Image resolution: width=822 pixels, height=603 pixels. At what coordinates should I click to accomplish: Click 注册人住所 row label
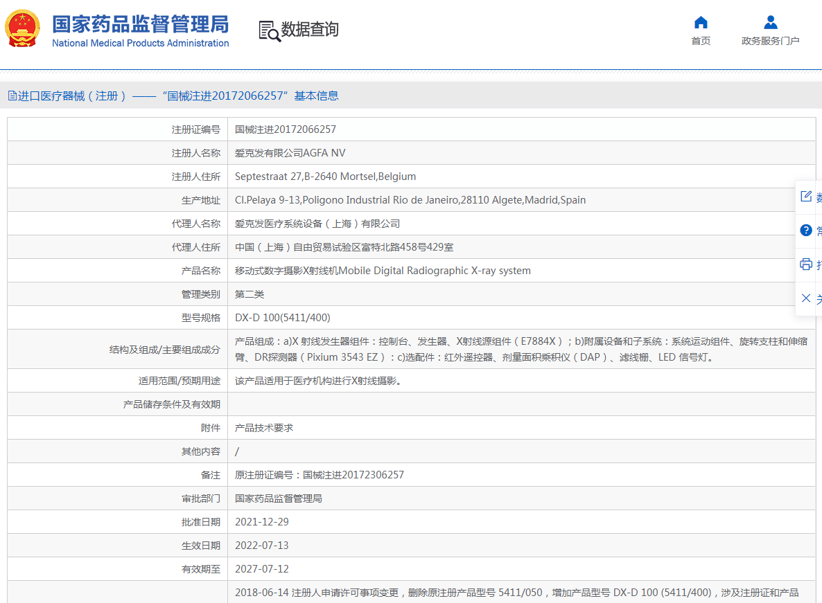(196, 177)
